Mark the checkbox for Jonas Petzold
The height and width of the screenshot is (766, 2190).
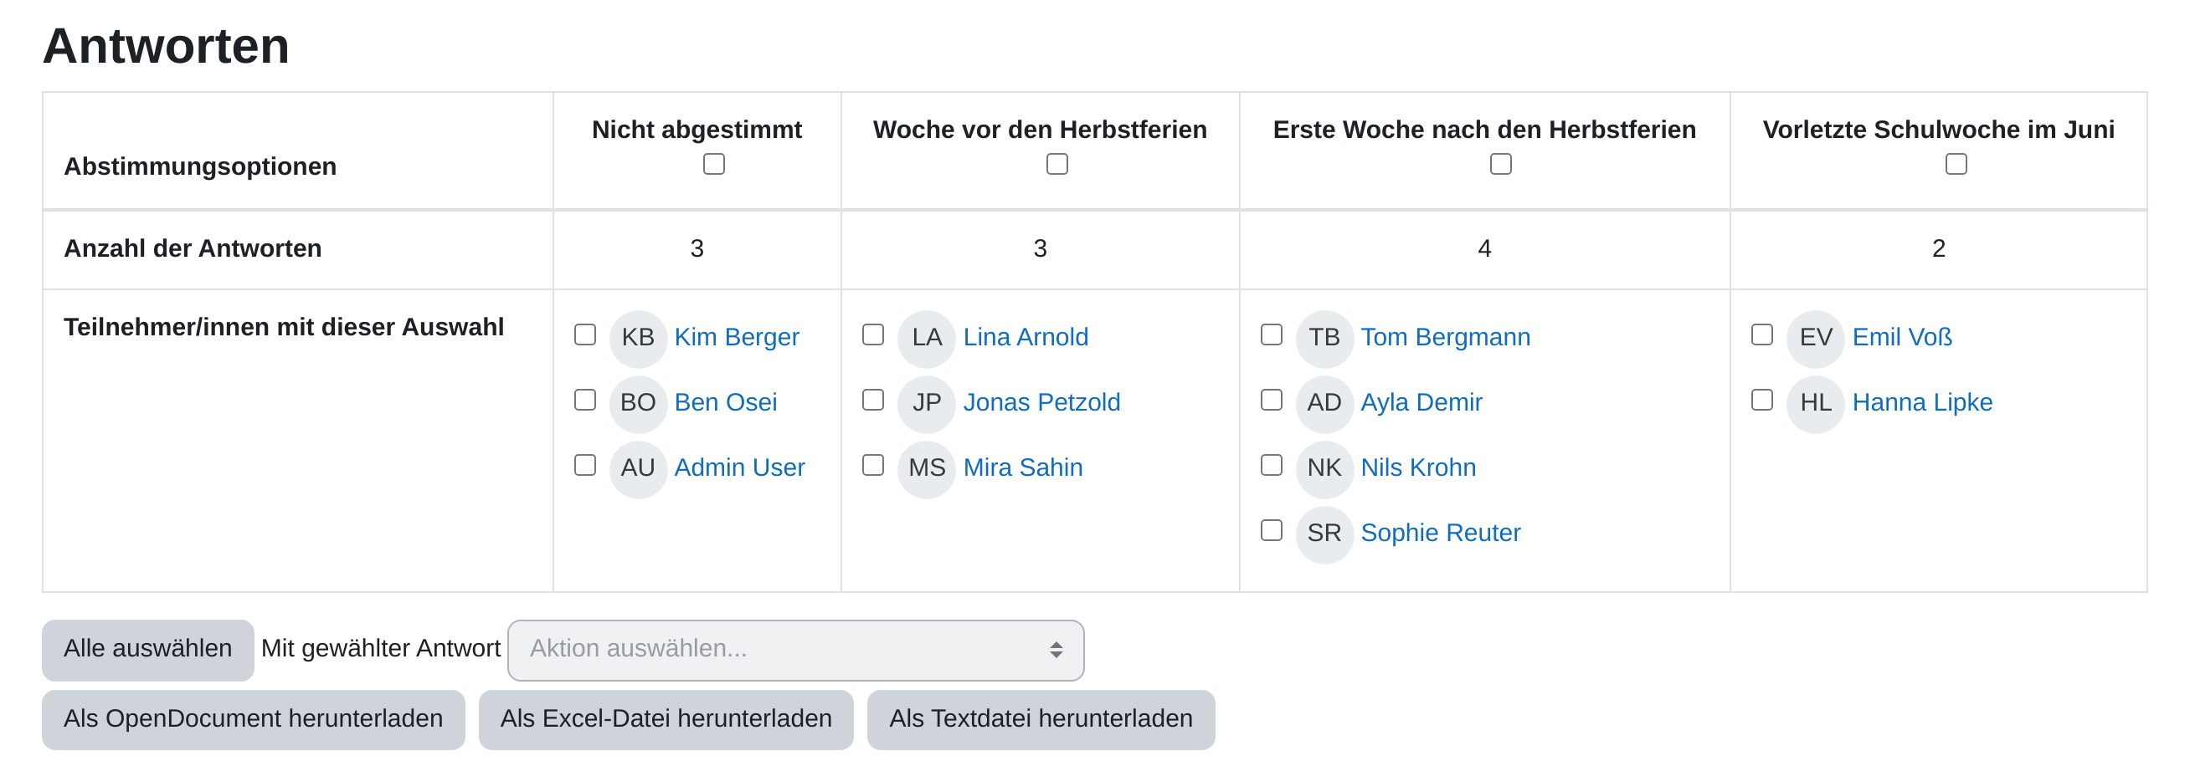tap(873, 400)
